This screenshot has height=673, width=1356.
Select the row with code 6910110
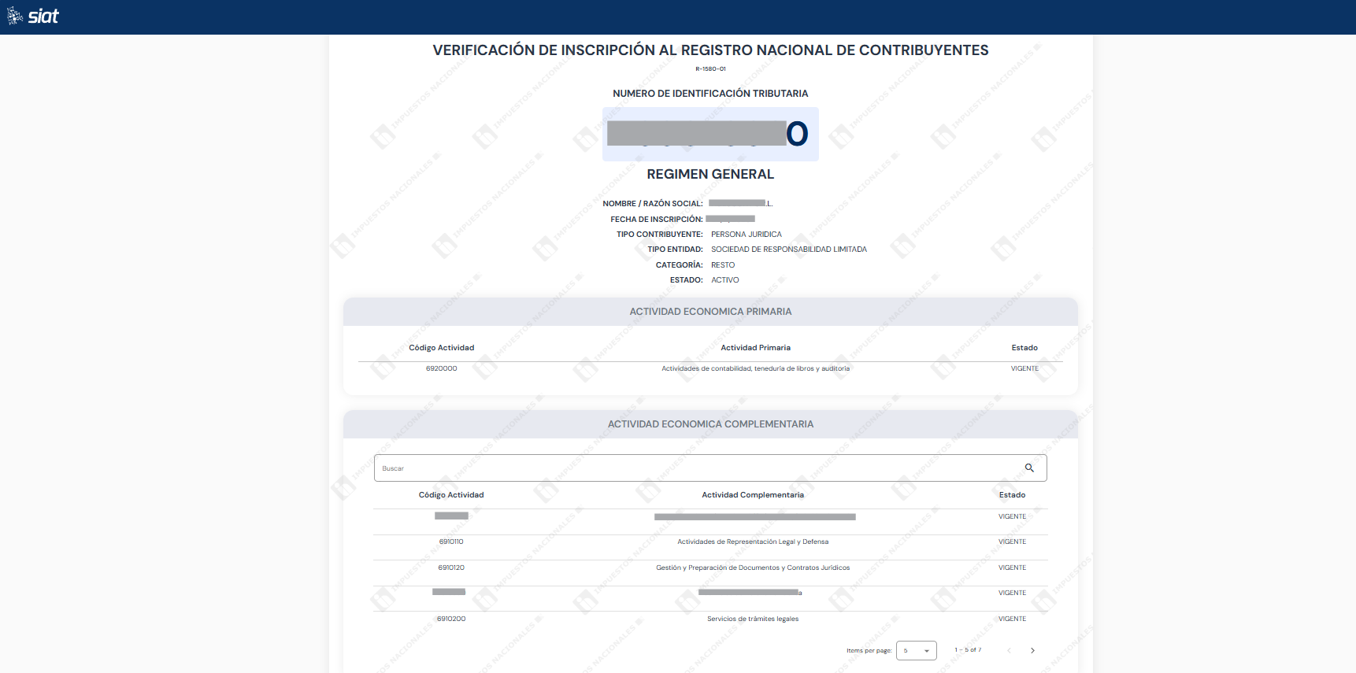click(x=451, y=542)
